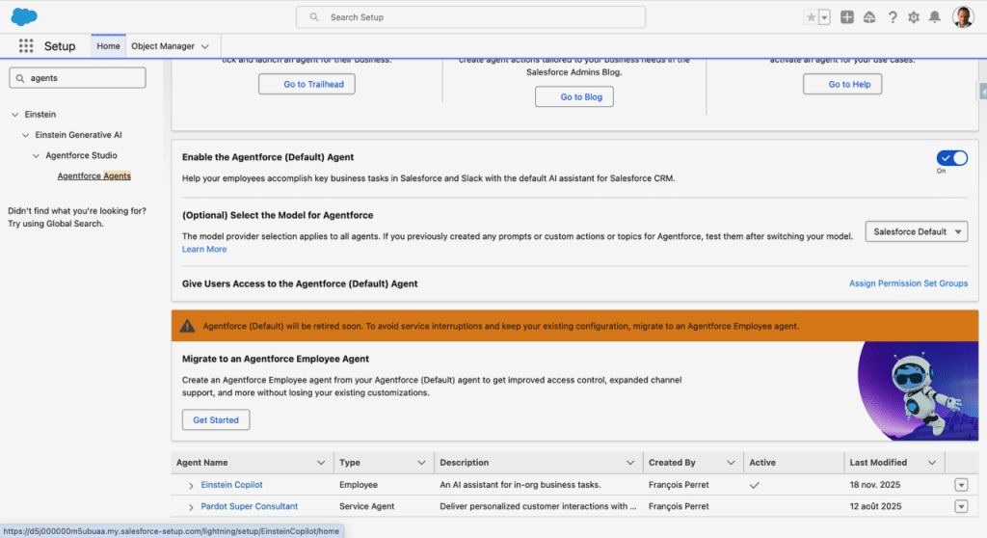The height and width of the screenshot is (538, 987).
Task: Toggle off the Agentforce (Default) Agent switch
Action: pos(951,158)
